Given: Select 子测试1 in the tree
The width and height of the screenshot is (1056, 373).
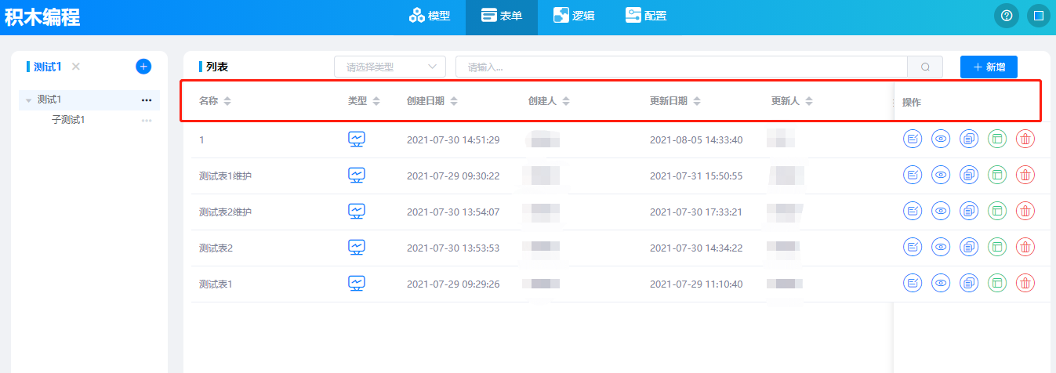Looking at the screenshot, I should tap(68, 120).
